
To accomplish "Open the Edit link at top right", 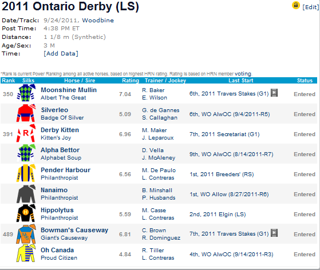I will click(311, 7).
